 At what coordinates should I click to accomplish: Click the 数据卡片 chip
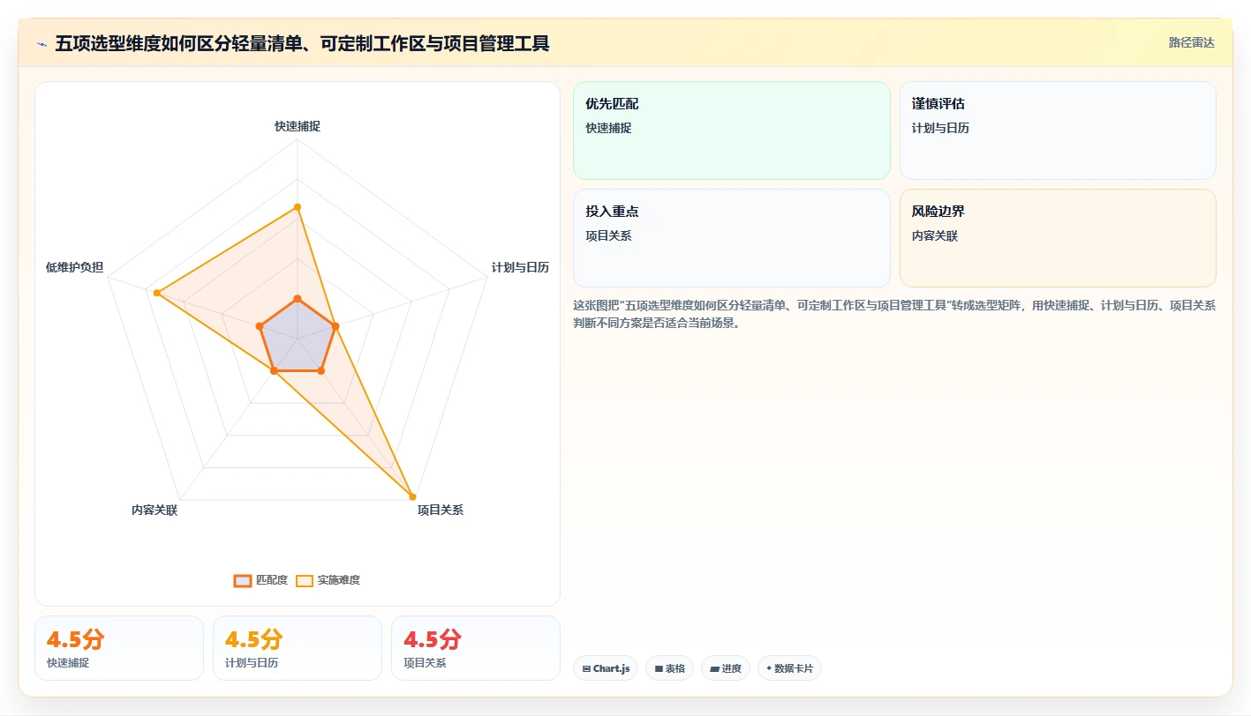click(x=789, y=668)
